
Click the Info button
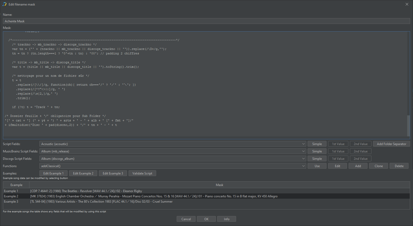tap(227, 219)
